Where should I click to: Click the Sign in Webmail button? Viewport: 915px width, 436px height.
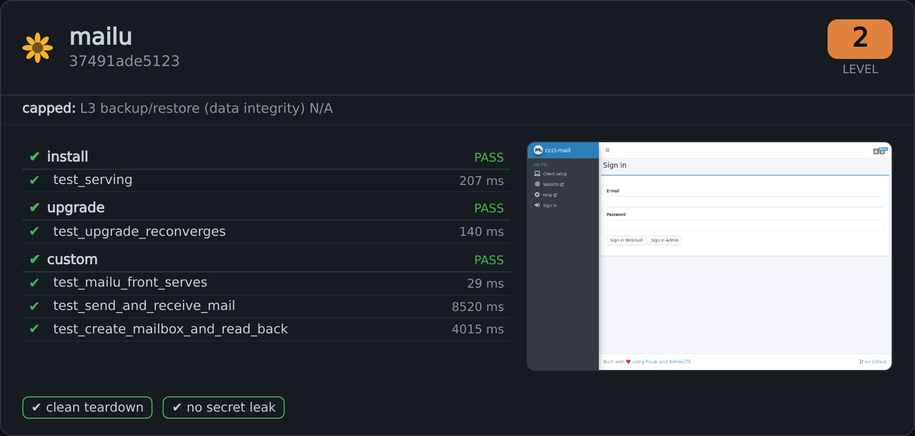[x=626, y=240]
